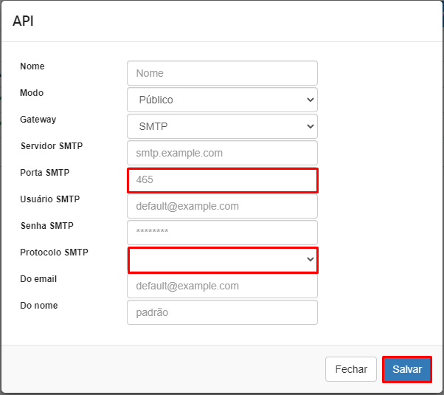
Task: Select the Porta SMTP field with 465
Action: tap(222, 179)
